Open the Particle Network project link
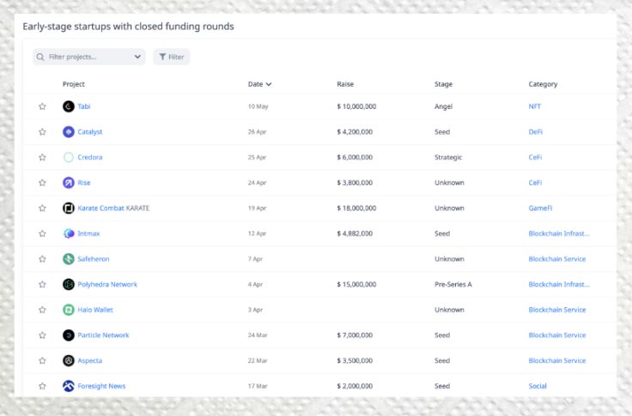The height and width of the screenshot is (416, 632). (x=103, y=335)
